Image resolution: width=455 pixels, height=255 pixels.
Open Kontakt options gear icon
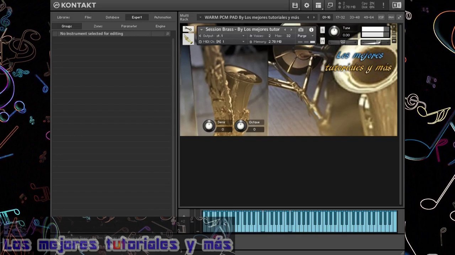pyautogui.click(x=307, y=5)
